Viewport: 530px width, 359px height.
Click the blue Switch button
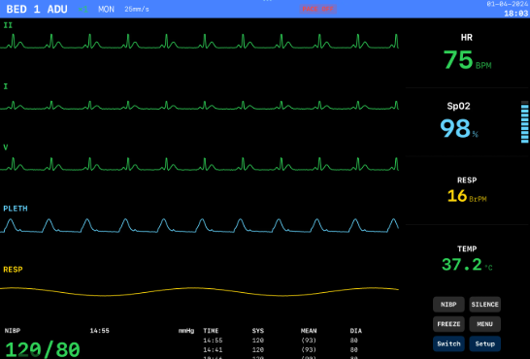coord(448,343)
